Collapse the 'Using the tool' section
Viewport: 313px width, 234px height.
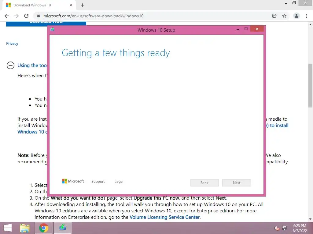11,65
